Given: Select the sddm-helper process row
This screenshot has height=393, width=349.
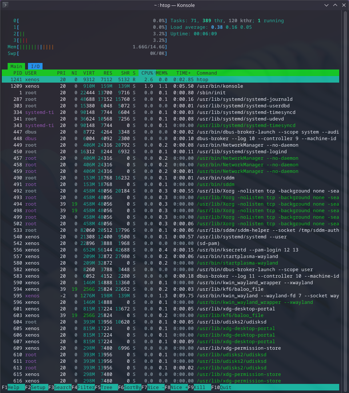Looking at the screenshot, I should tap(171, 230).
